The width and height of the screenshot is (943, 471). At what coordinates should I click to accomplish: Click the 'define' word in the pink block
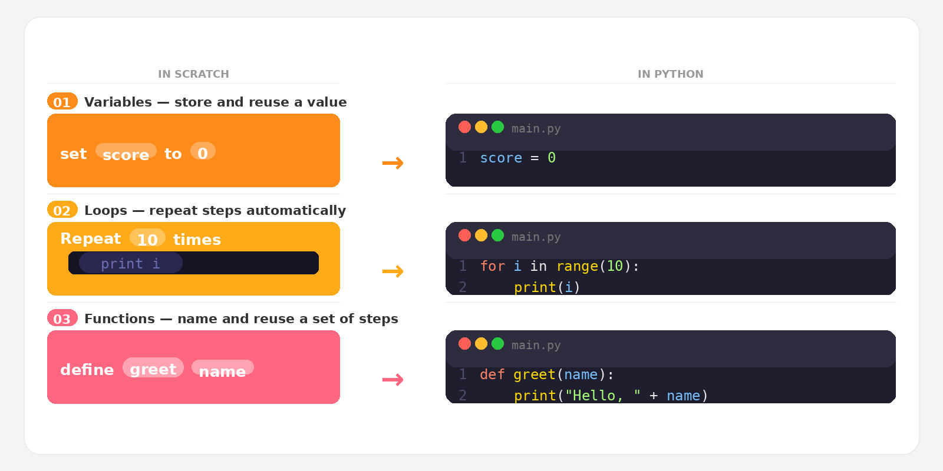point(87,369)
